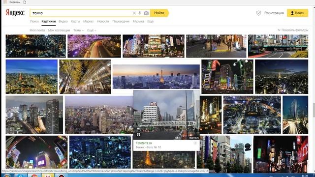Click the Токио - Фото № 10 caption

tap(149, 147)
